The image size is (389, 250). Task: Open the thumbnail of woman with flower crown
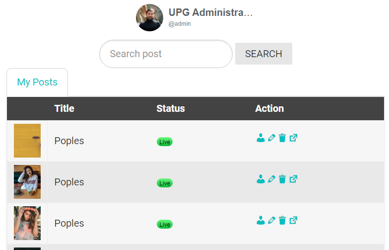pos(27,223)
